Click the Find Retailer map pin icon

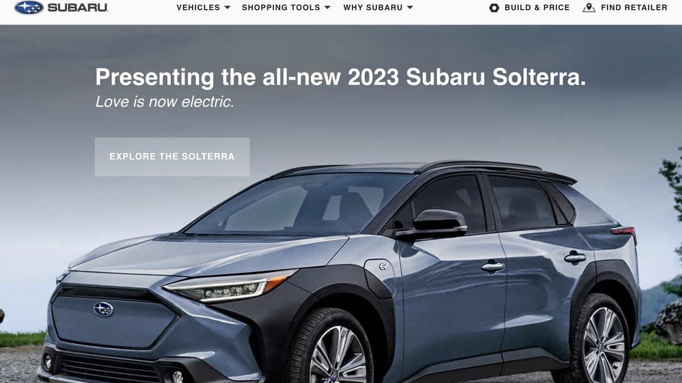[x=589, y=8]
